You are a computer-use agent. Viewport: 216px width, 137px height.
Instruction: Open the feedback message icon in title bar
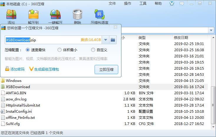pos(182,4)
